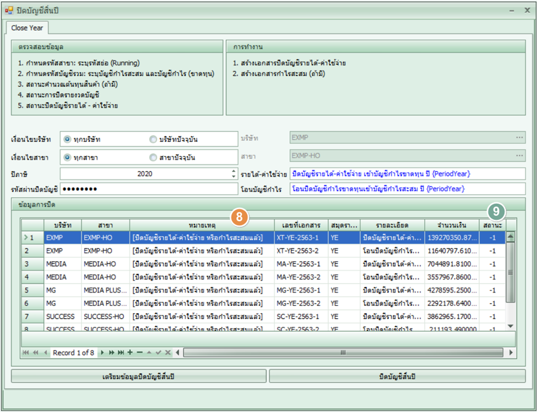The width and height of the screenshot is (537, 412).
Task: Go to previous record in navigator
Action: click(45, 353)
